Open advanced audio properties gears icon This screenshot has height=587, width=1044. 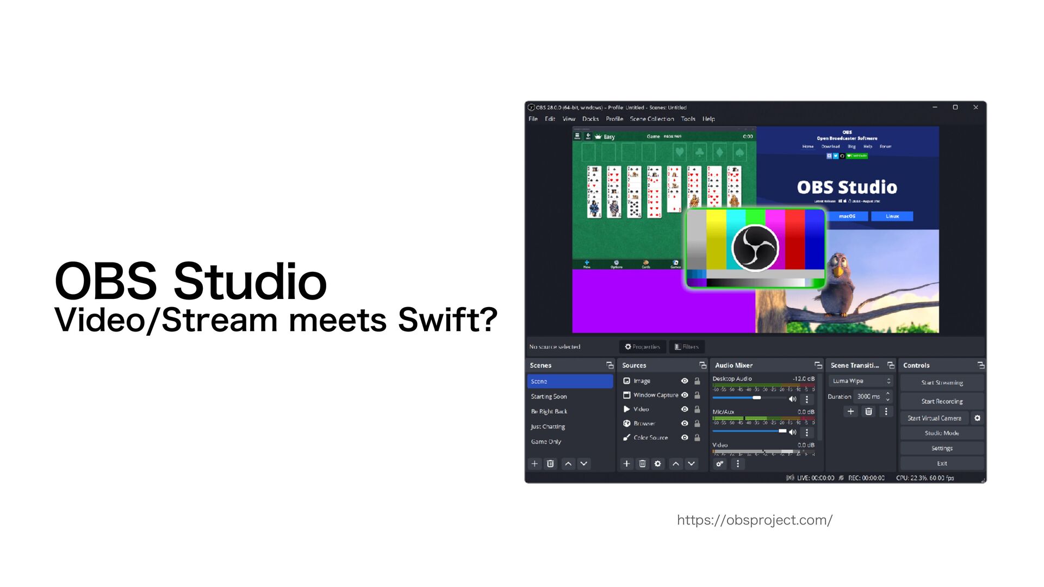coord(720,464)
